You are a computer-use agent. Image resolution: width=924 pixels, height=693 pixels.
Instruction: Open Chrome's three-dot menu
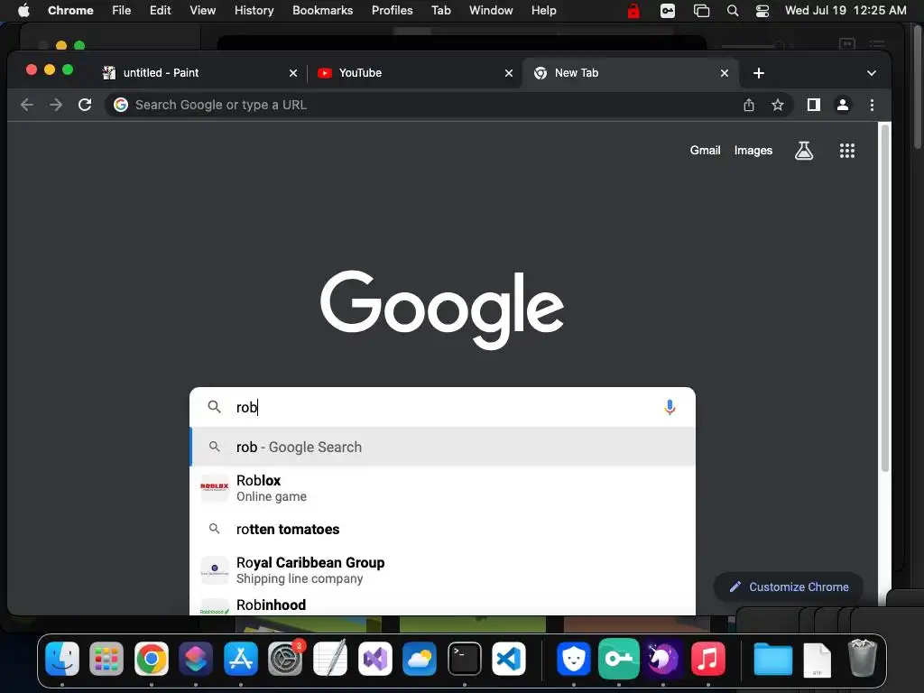[872, 105]
